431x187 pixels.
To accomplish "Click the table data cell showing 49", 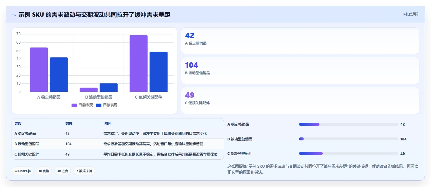I will [x=67, y=154].
